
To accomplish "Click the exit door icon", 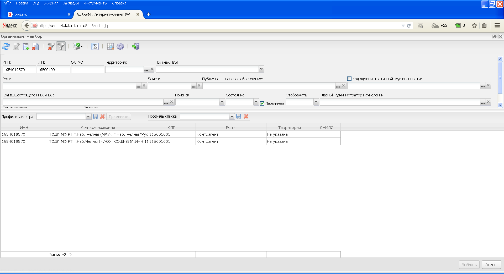I will pos(136,47).
